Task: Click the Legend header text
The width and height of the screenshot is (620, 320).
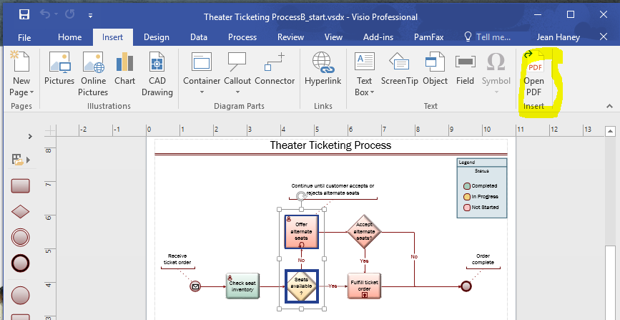Action: [x=467, y=162]
